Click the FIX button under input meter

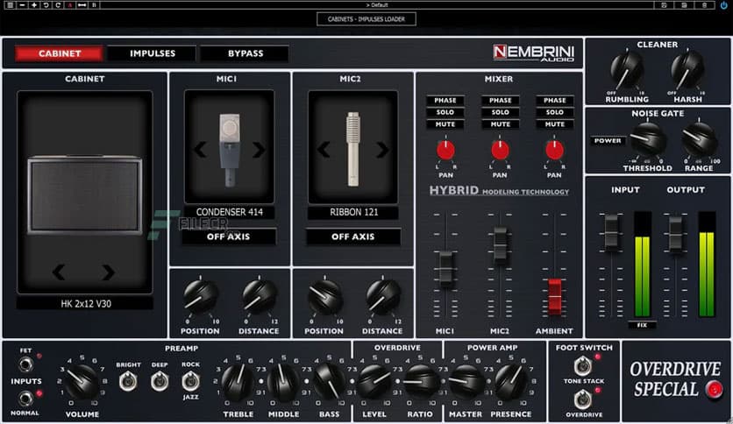coord(642,325)
